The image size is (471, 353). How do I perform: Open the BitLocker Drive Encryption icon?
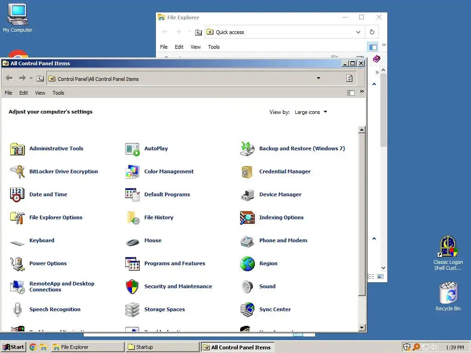[x=17, y=172]
